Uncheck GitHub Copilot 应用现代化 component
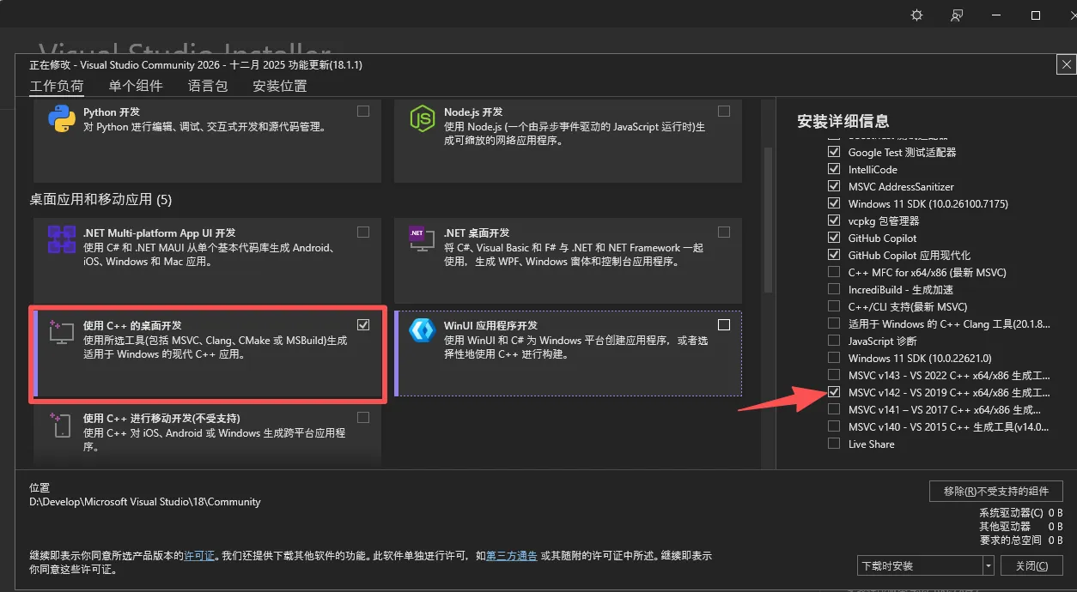 pos(834,255)
